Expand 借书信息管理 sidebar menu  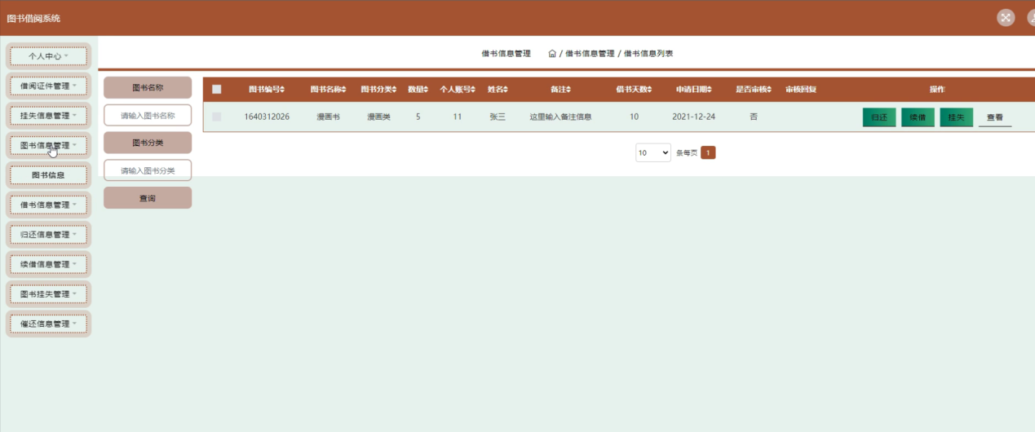(48, 205)
